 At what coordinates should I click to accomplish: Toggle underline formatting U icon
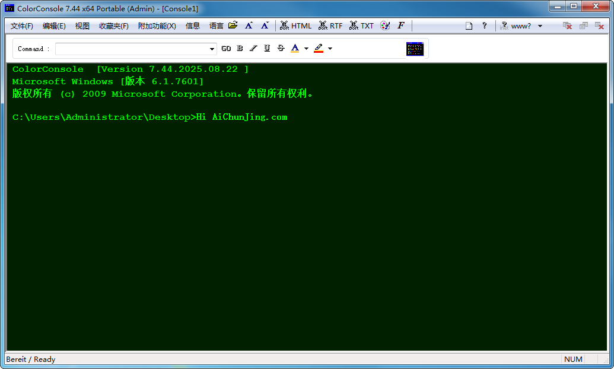(267, 48)
